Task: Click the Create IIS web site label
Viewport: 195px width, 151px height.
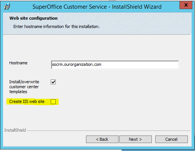Action: pyautogui.click(x=27, y=101)
